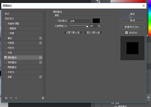Click the 取消 button
The width and height of the screenshot is (151, 107).
[132, 20]
